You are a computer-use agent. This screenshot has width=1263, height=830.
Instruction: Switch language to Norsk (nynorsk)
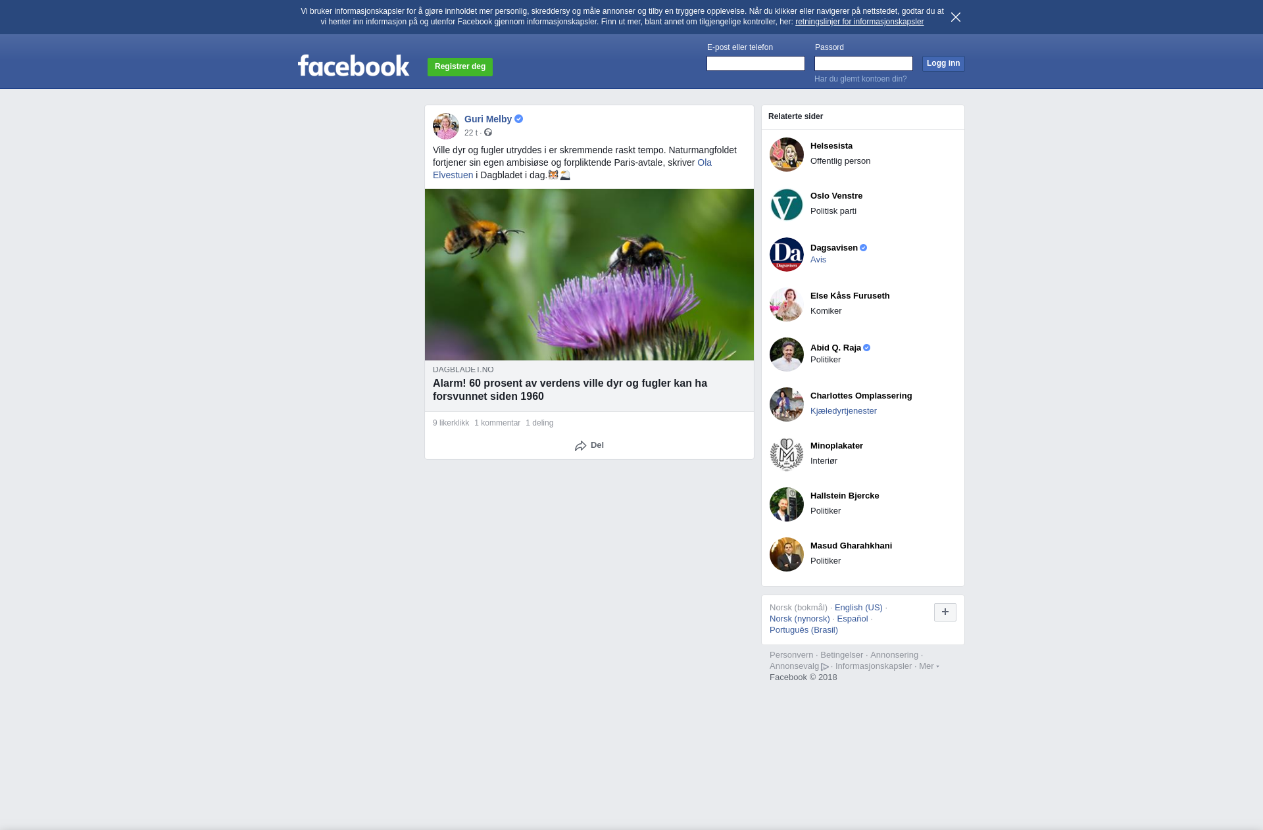click(800, 619)
